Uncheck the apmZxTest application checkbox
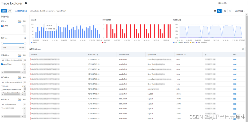The height and width of the screenshot is (122, 250). pos(2,64)
